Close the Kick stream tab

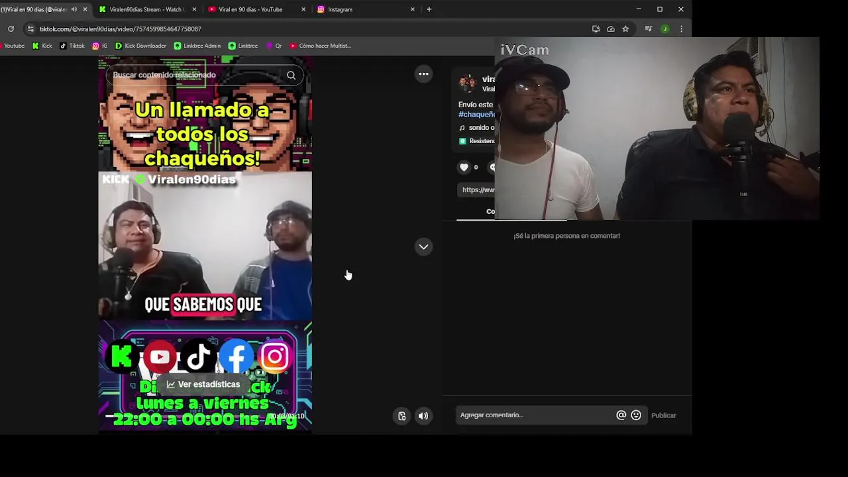pos(194,9)
